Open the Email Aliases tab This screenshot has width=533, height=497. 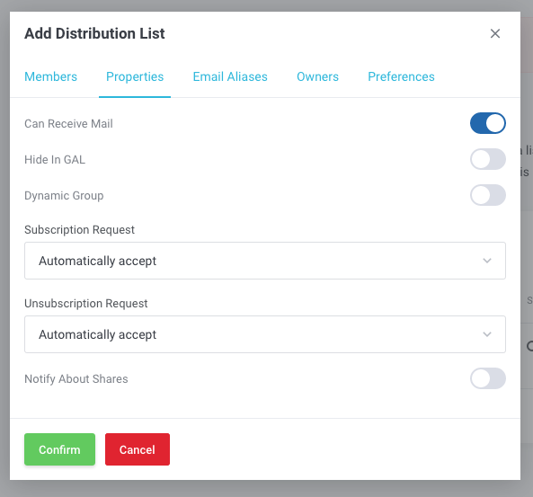click(230, 76)
